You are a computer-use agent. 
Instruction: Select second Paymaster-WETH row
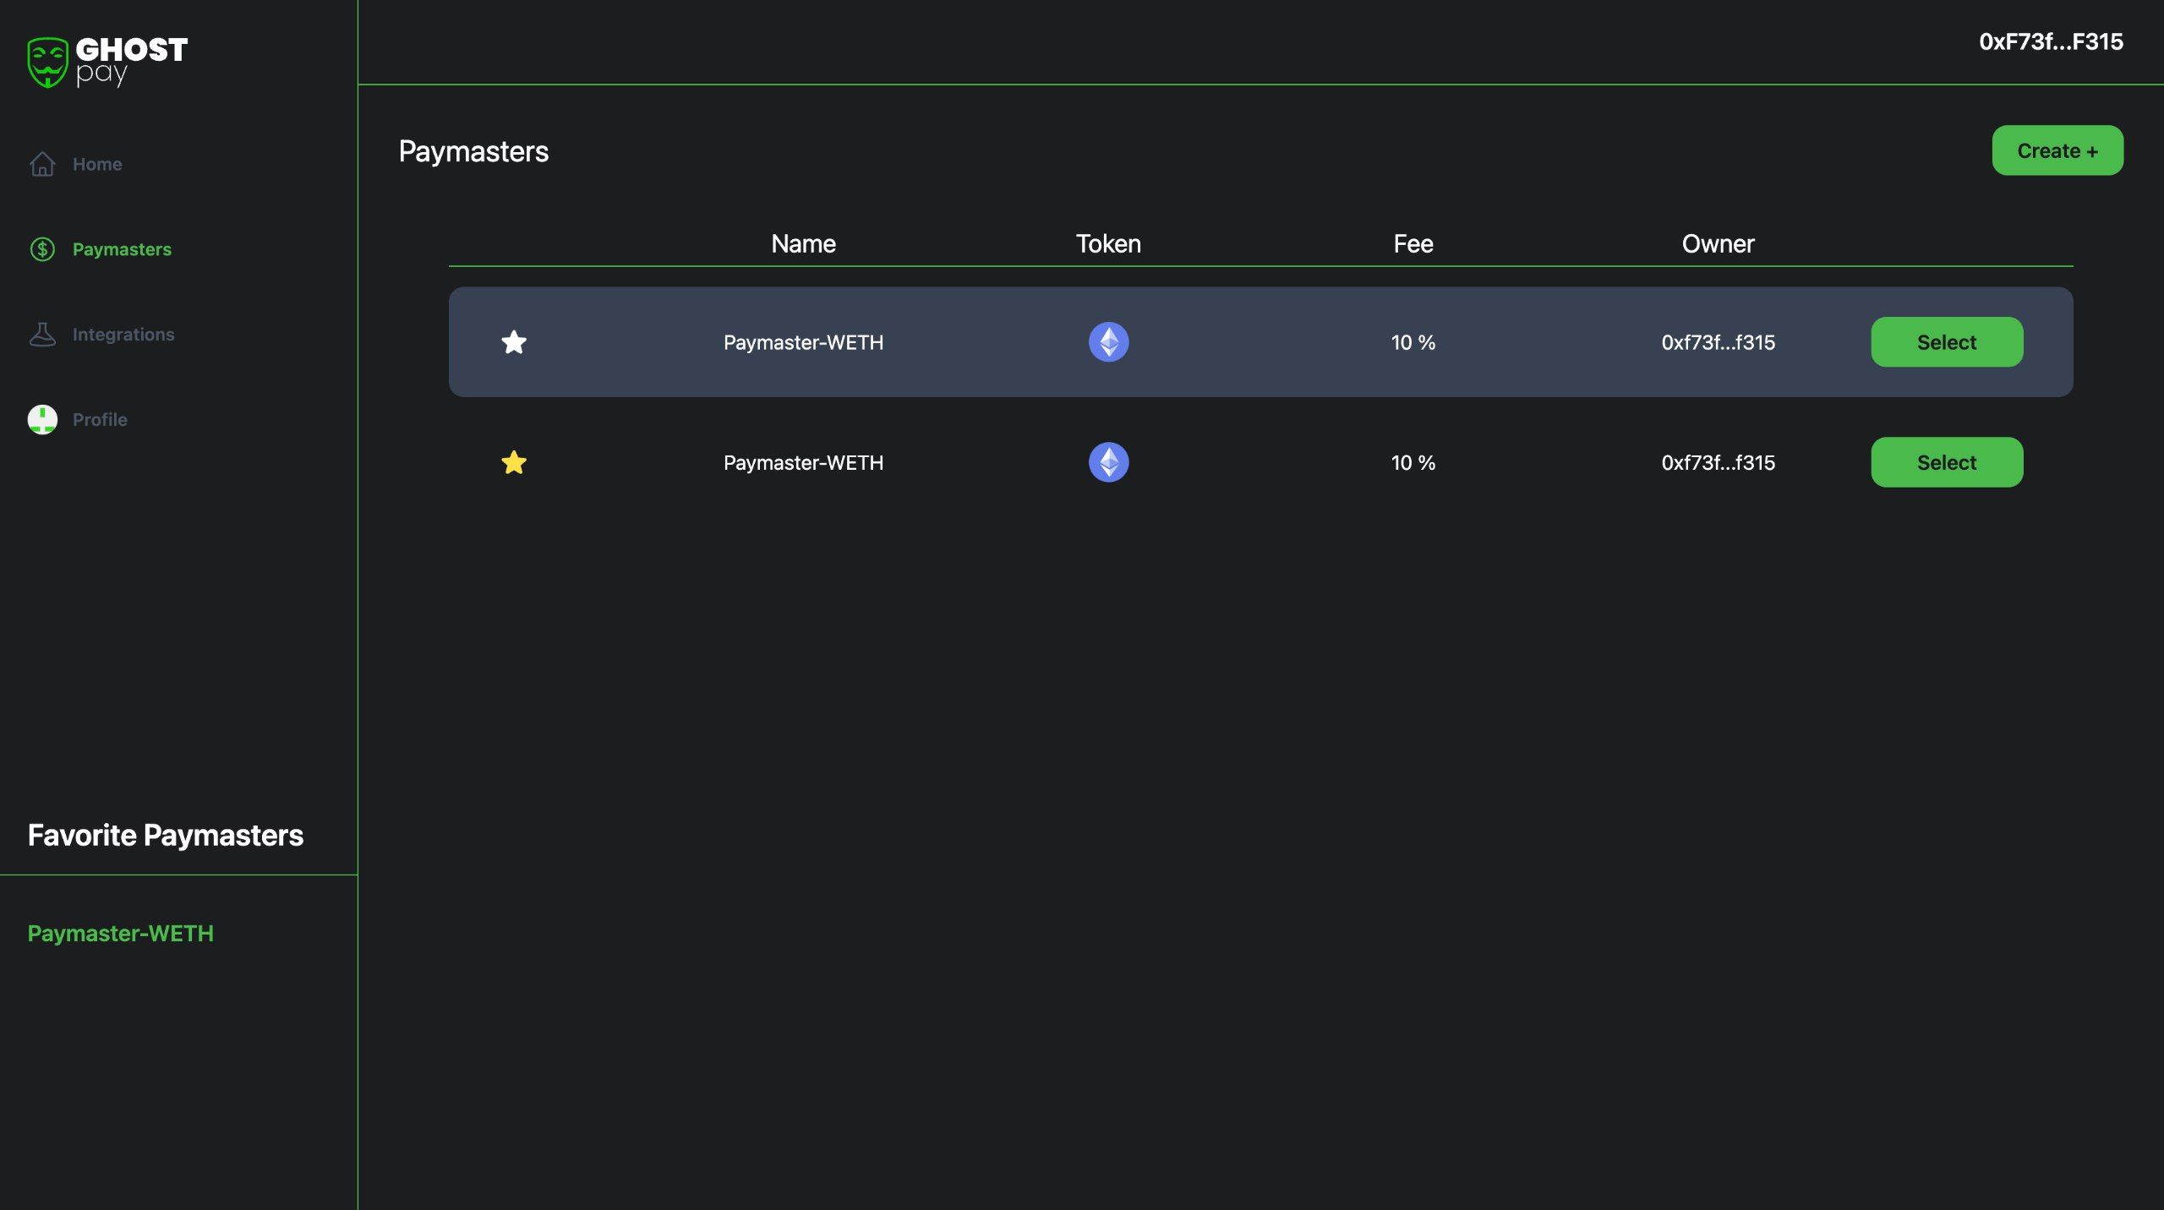1947,461
